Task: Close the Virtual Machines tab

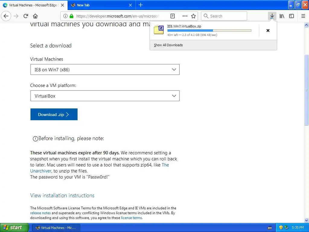Action: point(62,5)
